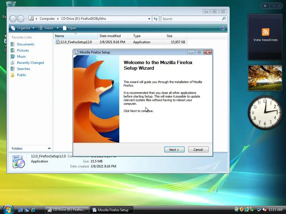Select CD Drive (D:) FirefoxISOByEtha breadcrumb
Image resolution: width=286 pixels, height=214 pixels.
tap(83, 19)
